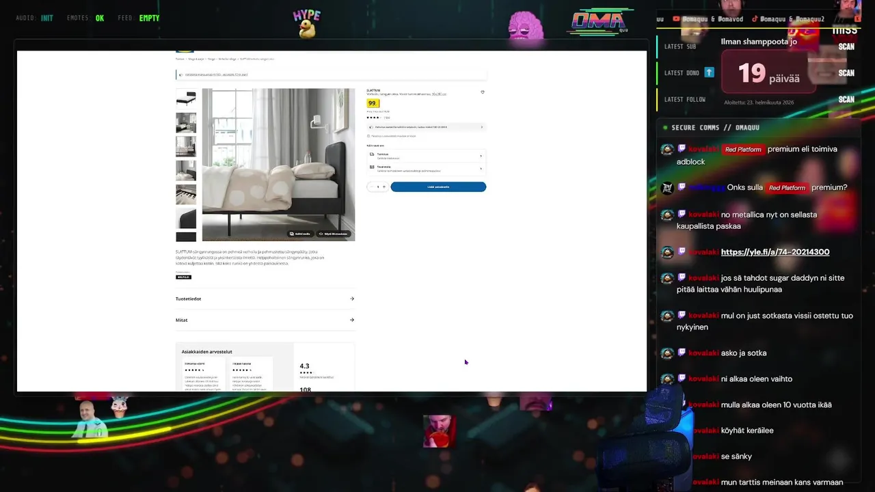Click Twitch badge in 'ni alkaa oleen vaihto' message

point(682,379)
